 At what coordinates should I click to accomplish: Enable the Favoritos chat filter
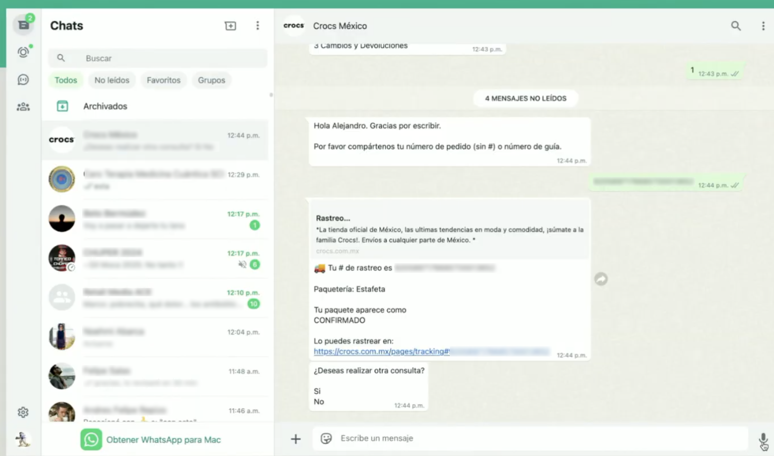coord(163,80)
